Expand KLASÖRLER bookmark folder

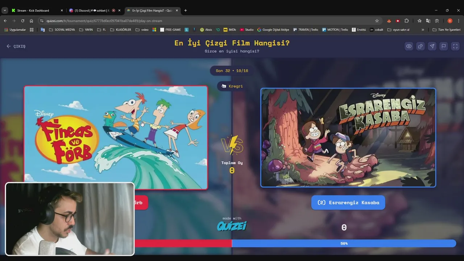pyautogui.click(x=121, y=30)
